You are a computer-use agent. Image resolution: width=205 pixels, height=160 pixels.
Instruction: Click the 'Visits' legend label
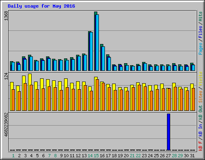(x=200, y=79)
